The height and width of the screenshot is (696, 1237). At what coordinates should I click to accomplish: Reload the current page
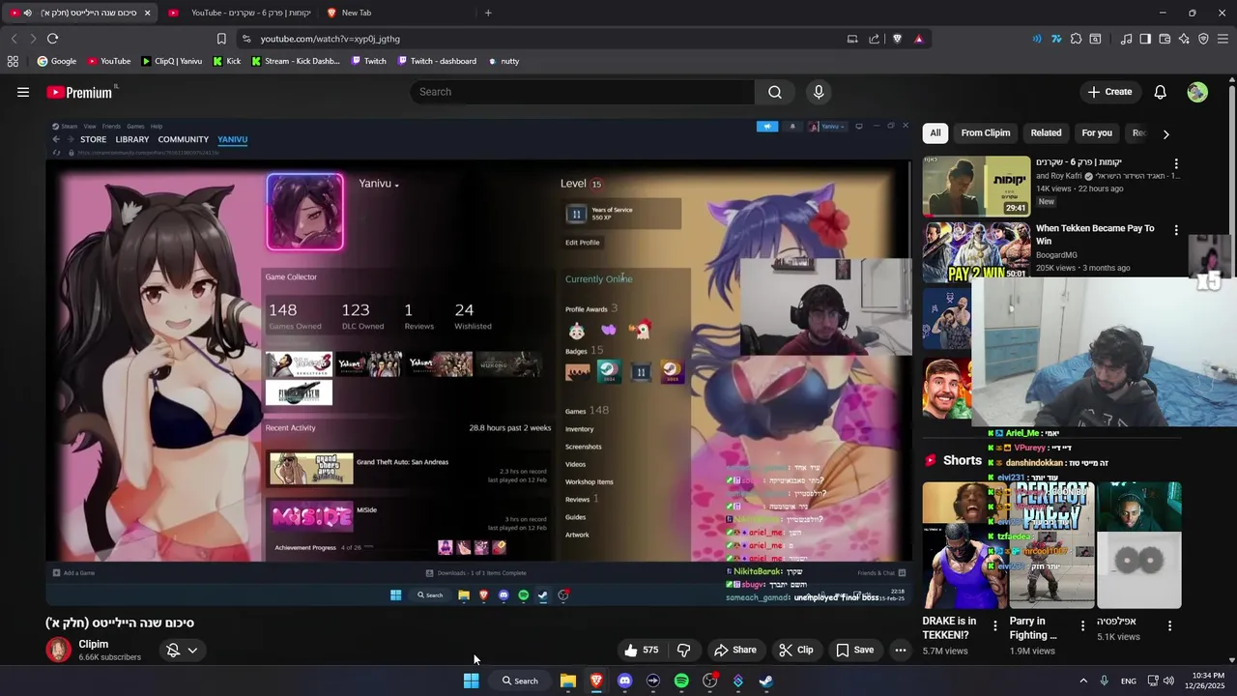tap(52, 39)
